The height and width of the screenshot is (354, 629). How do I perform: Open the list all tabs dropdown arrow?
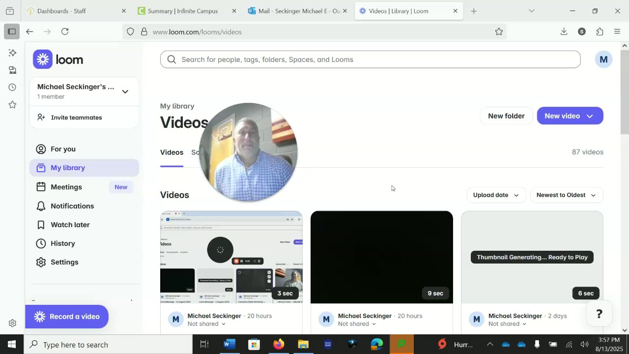coord(531,11)
